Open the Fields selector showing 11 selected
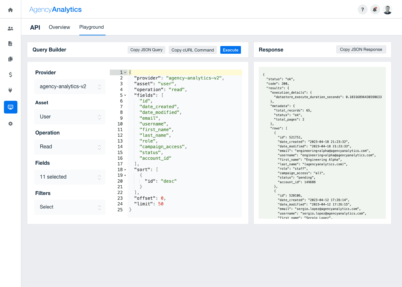Screen dimensions: 402x287 pos(70,177)
